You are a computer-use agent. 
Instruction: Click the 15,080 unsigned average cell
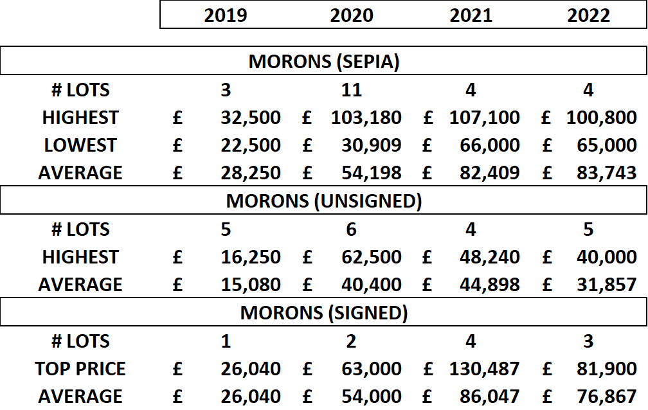click(251, 284)
